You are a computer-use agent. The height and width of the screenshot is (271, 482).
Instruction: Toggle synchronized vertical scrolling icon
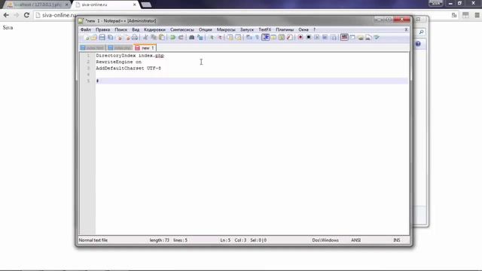230,38
